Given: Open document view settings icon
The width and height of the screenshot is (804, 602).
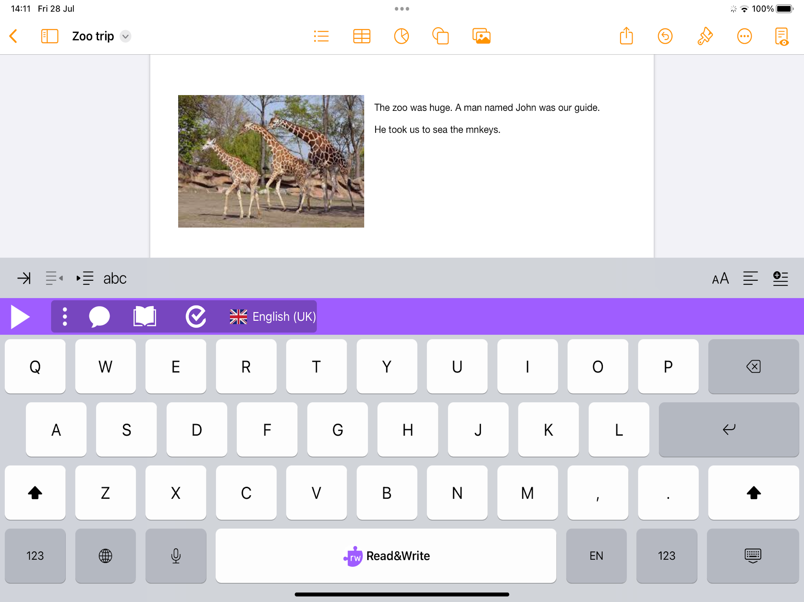Looking at the screenshot, I should 781,36.
